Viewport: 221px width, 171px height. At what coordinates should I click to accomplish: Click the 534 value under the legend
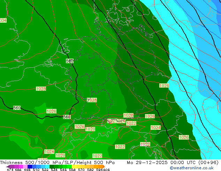pos(54,170)
